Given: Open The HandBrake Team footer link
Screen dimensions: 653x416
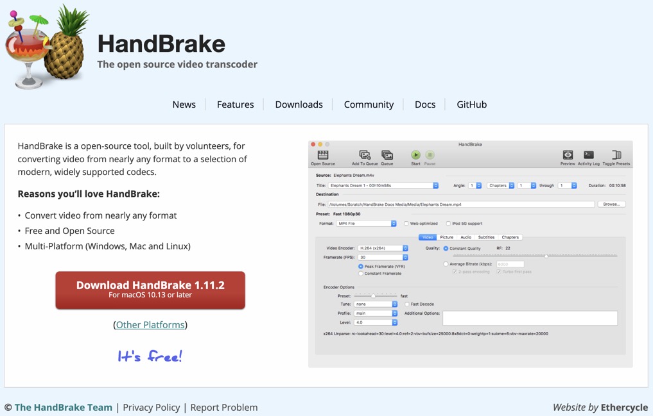Looking at the screenshot, I should [x=64, y=407].
